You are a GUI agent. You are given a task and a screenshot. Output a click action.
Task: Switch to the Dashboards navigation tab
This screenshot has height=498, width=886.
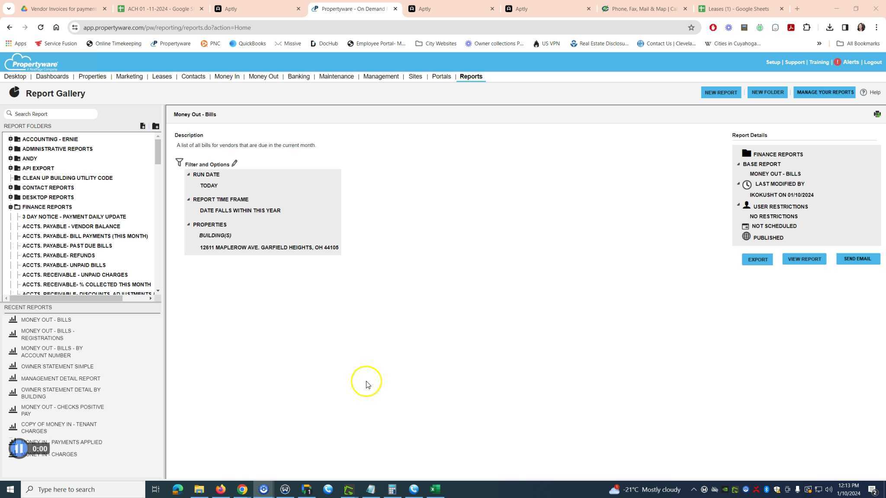click(52, 76)
